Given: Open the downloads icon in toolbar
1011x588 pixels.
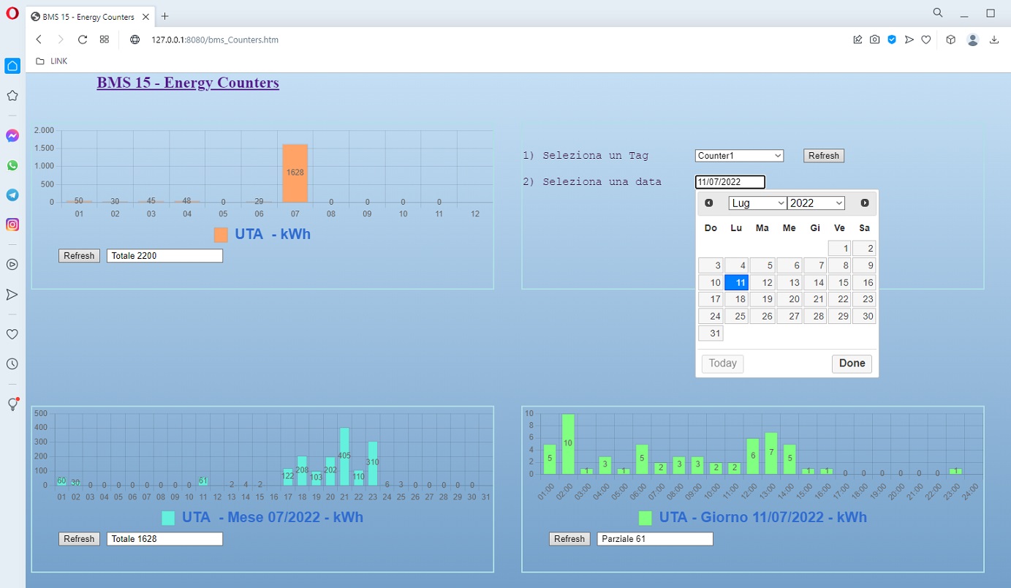Looking at the screenshot, I should click(x=994, y=39).
